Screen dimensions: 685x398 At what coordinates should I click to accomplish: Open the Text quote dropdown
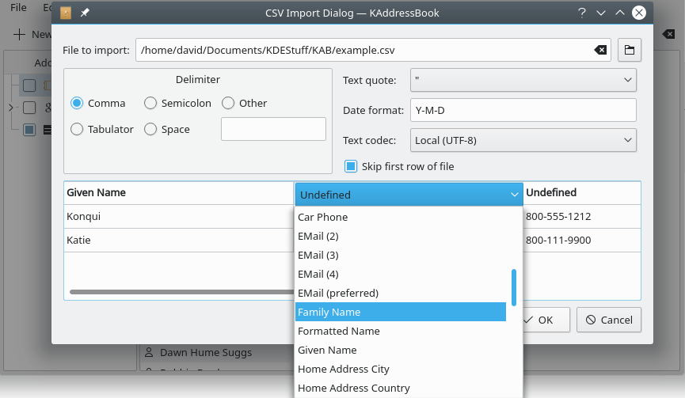(523, 80)
